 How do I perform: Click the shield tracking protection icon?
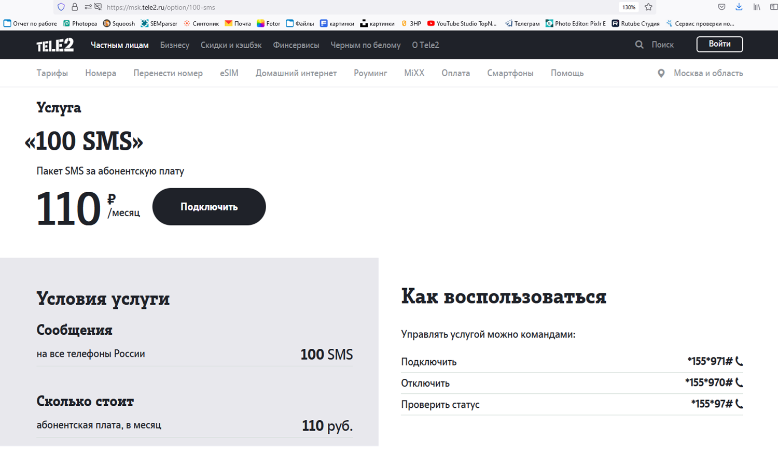61,7
